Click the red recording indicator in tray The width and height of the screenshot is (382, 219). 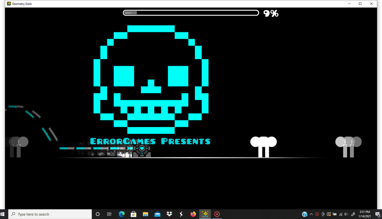tap(317, 214)
